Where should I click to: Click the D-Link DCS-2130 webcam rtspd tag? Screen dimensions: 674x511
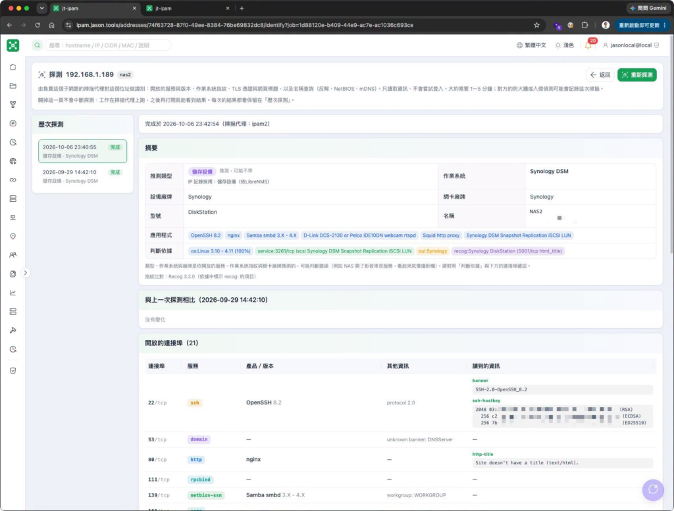(359, 235)
